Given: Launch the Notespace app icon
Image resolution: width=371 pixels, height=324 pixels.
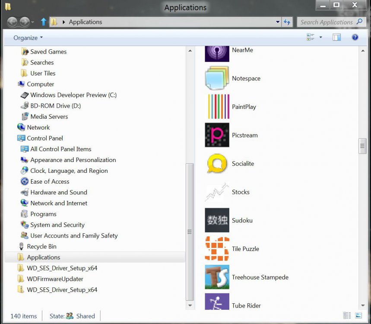Looking at the screenshot, I should [x=217, y=78].
